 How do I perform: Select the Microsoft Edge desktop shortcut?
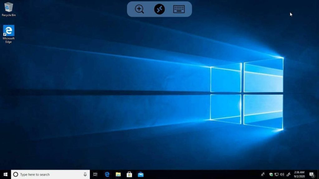tap(8, 34)
